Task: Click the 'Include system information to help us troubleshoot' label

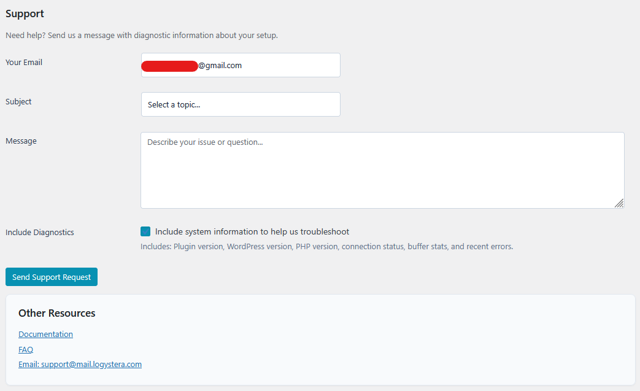Action: point(252,231)
